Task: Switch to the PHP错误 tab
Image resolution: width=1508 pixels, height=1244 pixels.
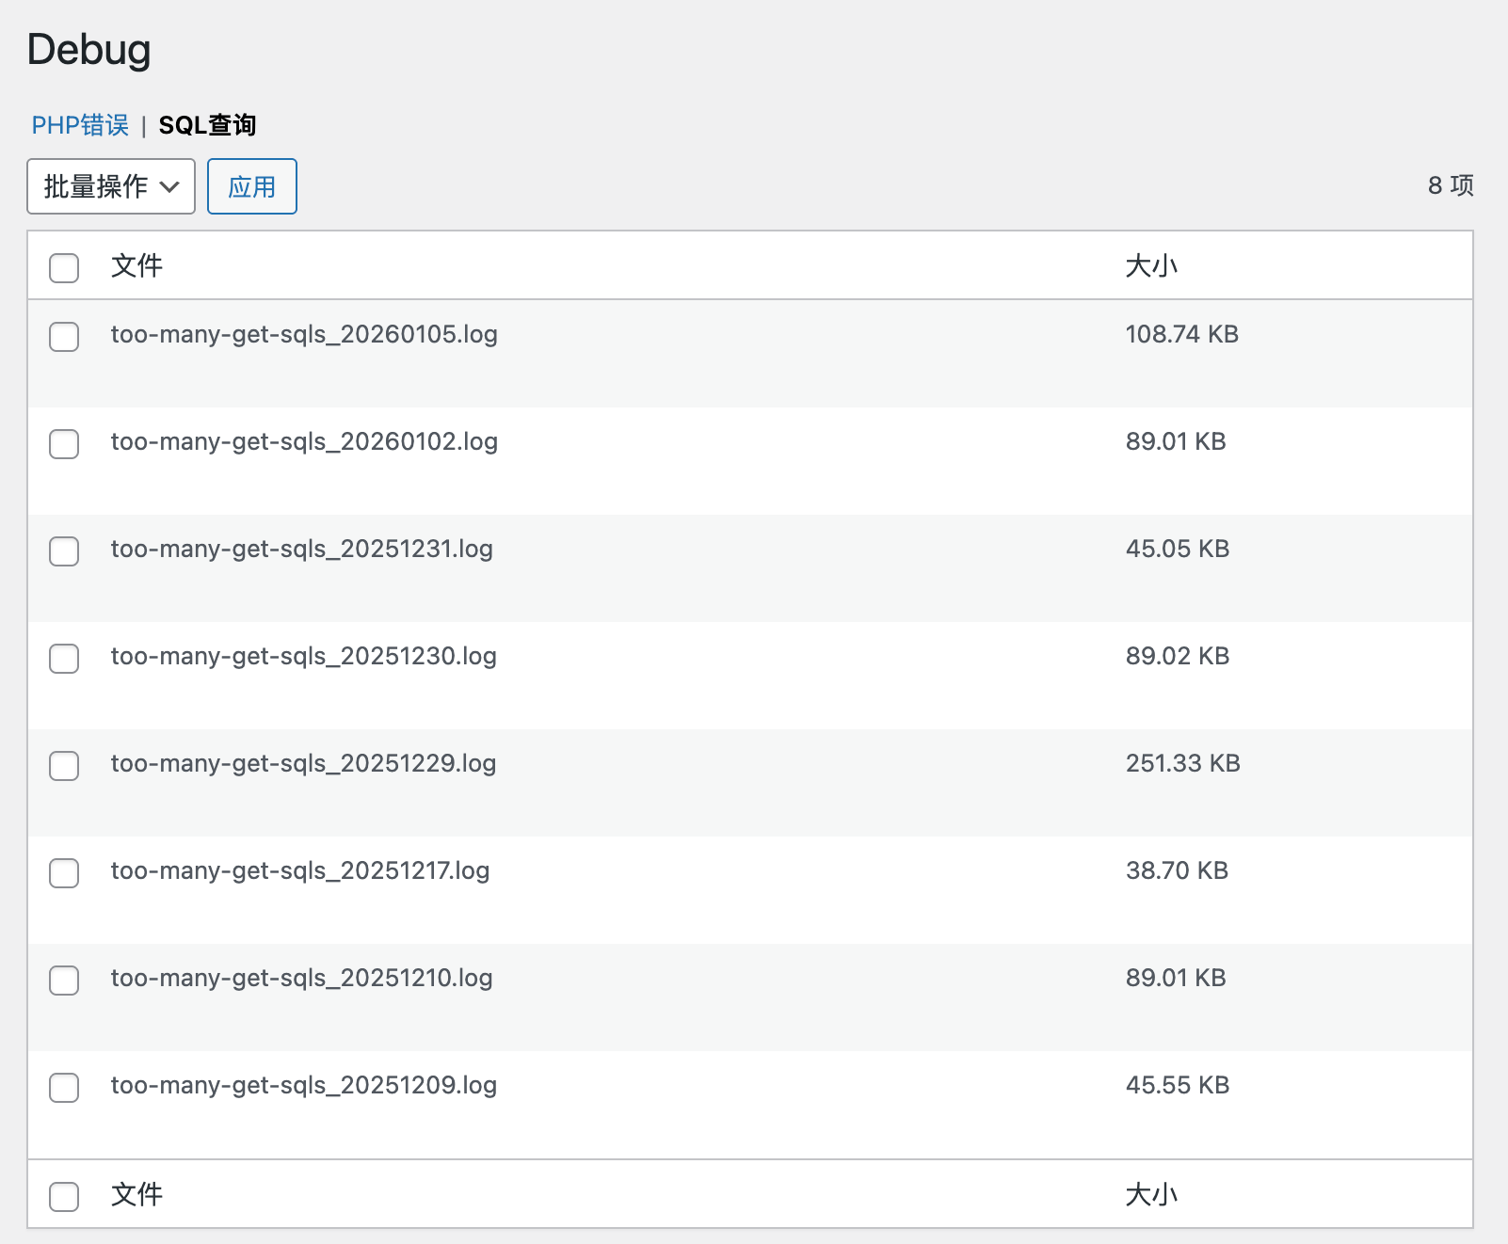Action: 80,124
